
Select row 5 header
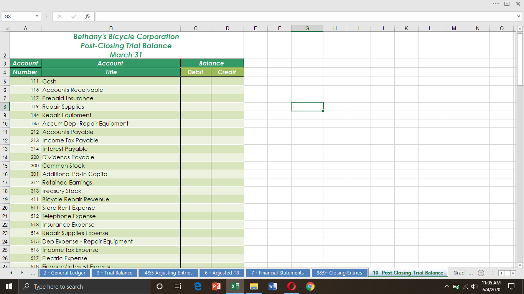click(x=5, y=81)
